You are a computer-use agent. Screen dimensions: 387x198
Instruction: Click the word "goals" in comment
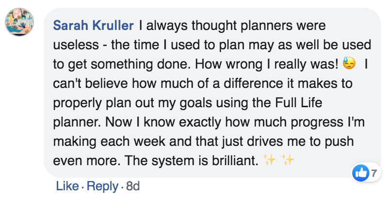[196, 103]
